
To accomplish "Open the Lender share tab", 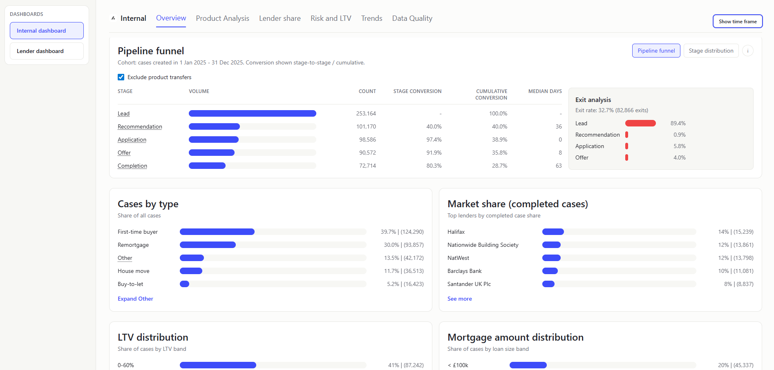I will coord(280,18).
